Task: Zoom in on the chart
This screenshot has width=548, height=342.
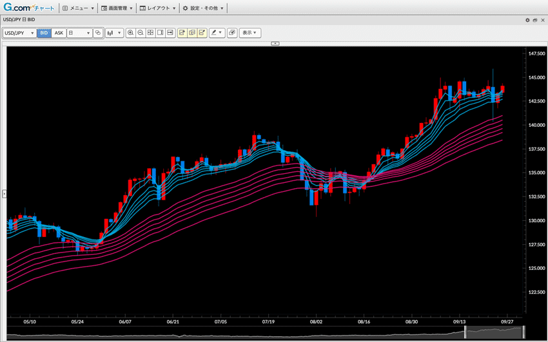Action: pos(131,33)
